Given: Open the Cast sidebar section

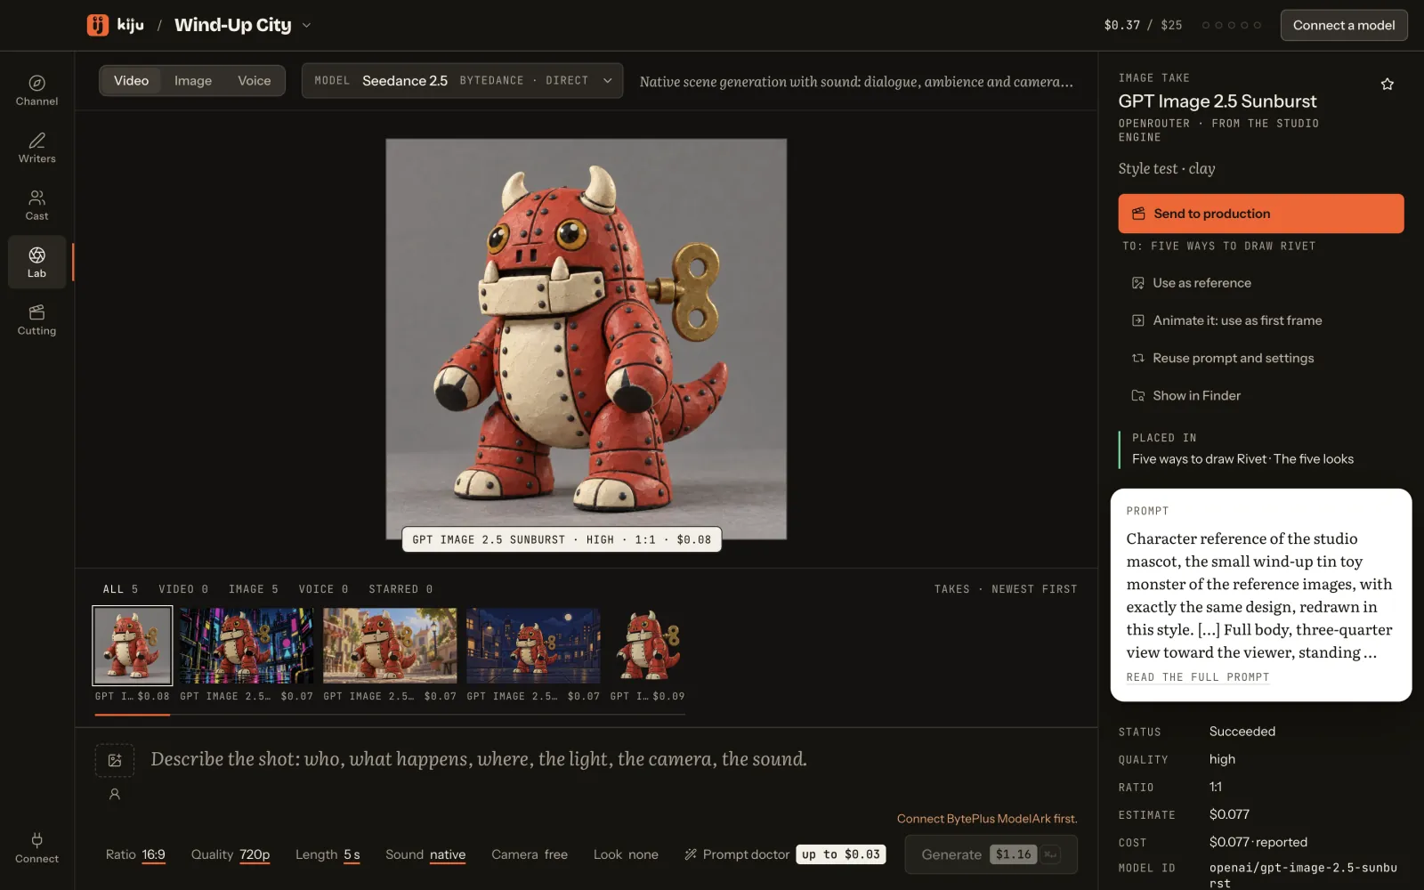Looking at the screenshot, I should [x=36, y=206].
